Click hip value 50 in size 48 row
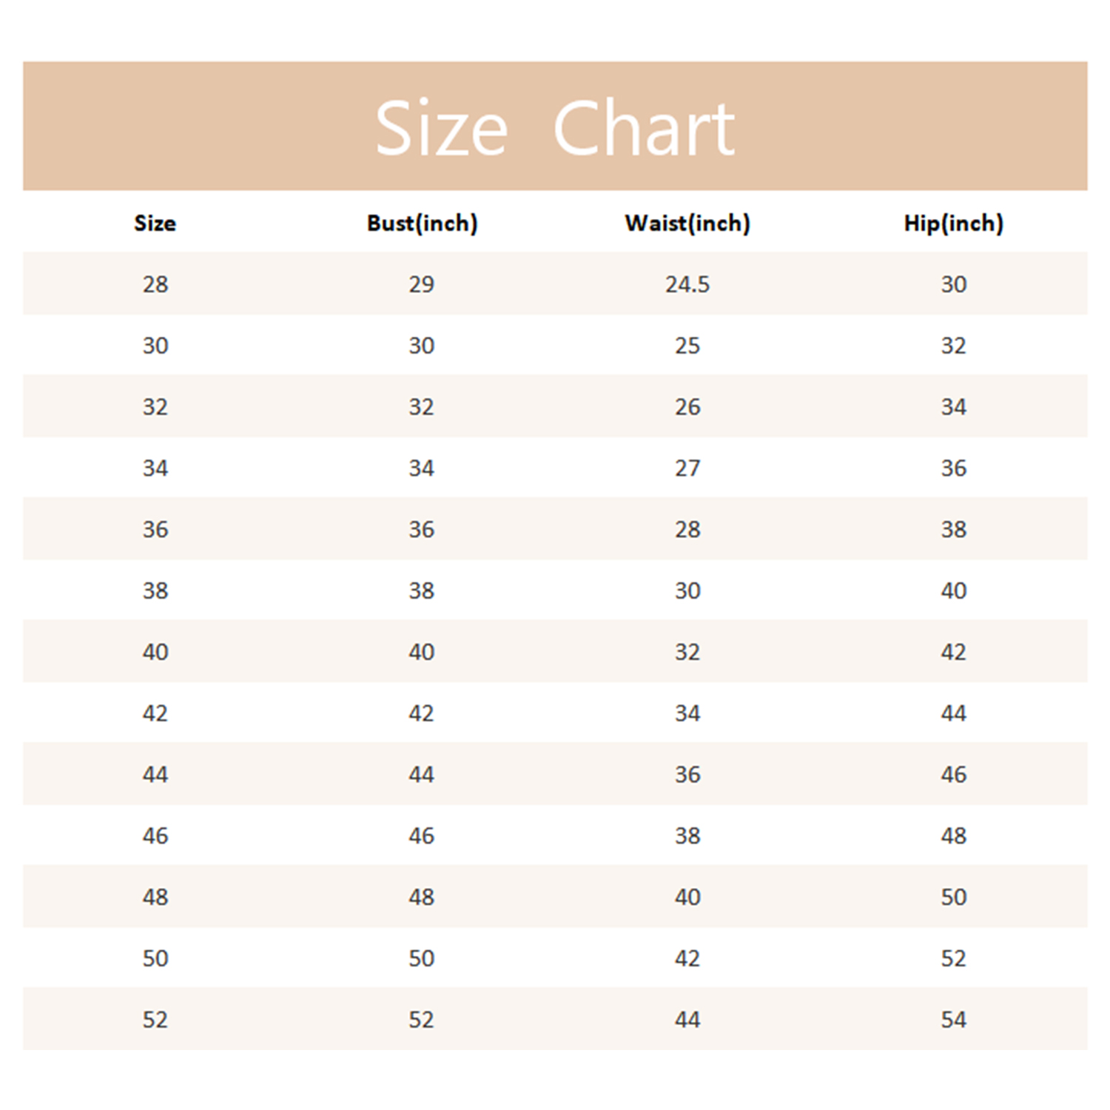 pos(953,897)
